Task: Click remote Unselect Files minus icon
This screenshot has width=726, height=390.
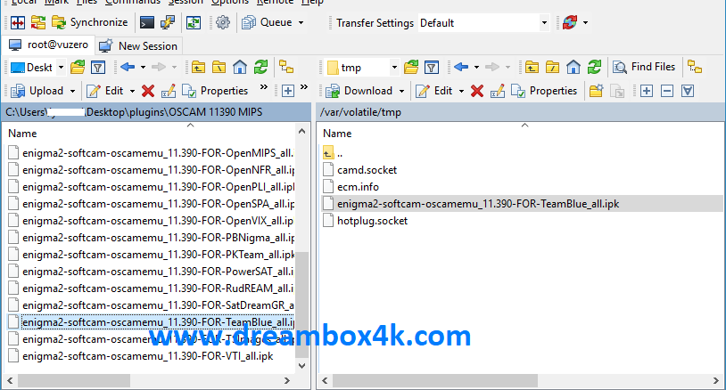Action: (667, 91)
